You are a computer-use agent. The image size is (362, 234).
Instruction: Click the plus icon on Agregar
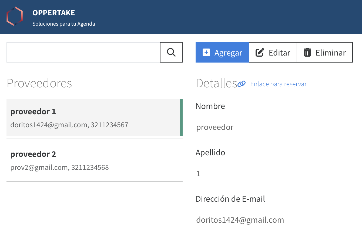click(x=206, y=52)
